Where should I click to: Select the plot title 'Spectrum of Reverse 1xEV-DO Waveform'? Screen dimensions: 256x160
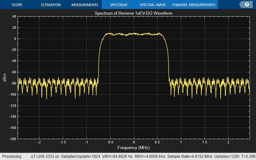coord(134,13)
